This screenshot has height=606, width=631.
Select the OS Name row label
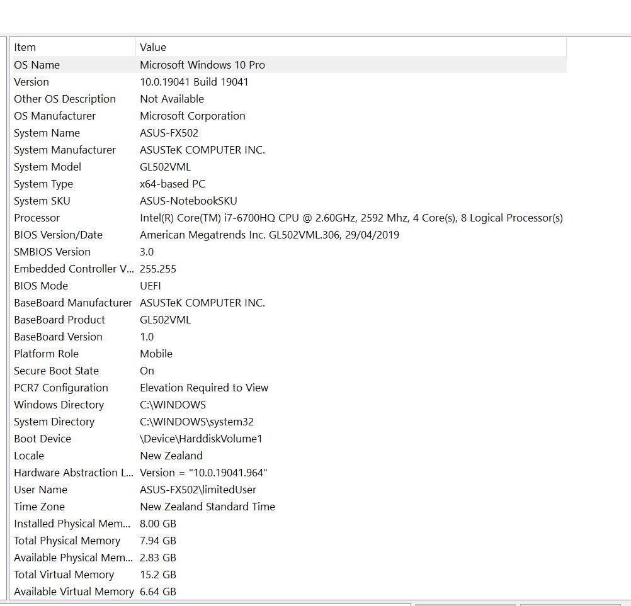coord(37,65)
